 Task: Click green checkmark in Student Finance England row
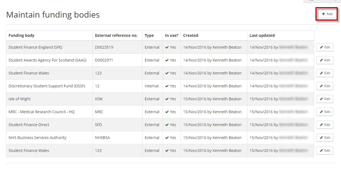(167, 47)
